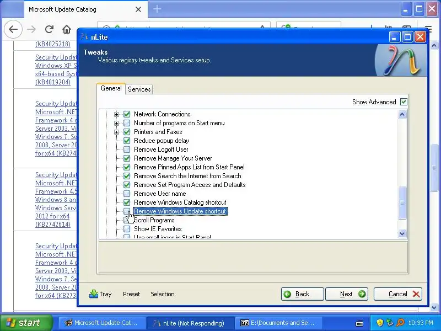Open the KB4025218 link in the browser

pyautogui.click(x=53, y=44)
